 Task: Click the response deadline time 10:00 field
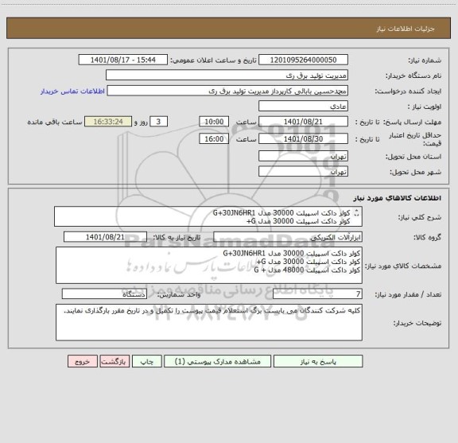(x=214, y=122)
